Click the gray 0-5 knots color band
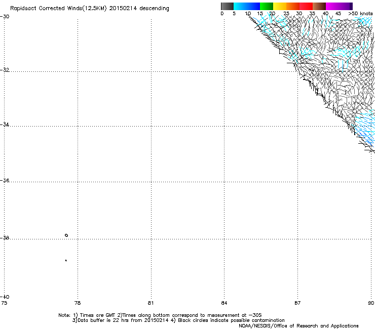This screenshot has width=375, height=329. pyautogui.click(x=227, y=6)
